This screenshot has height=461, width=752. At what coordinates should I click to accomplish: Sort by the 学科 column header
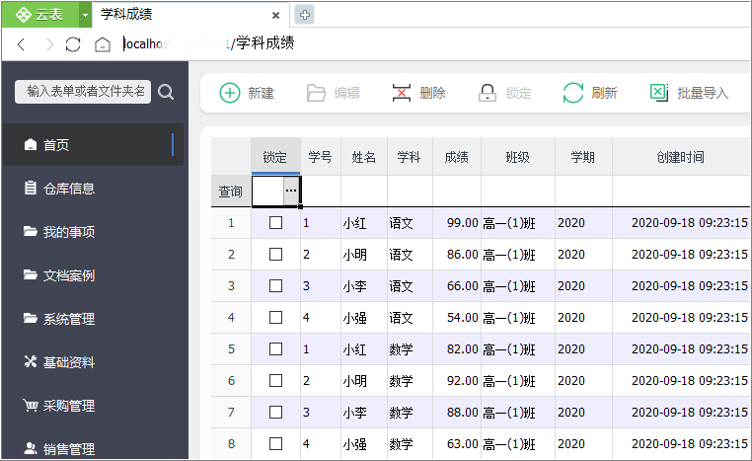(x=410, y=157)
